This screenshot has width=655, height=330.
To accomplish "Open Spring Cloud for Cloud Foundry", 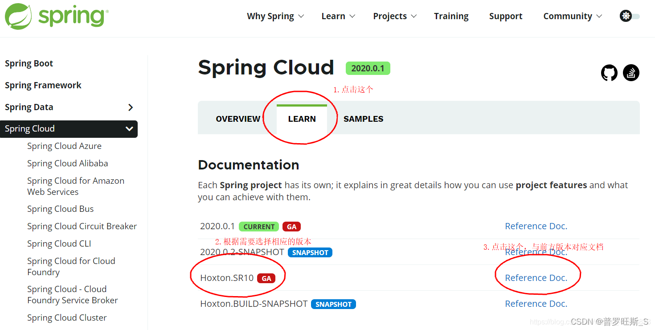I will [x=71, y=266].
